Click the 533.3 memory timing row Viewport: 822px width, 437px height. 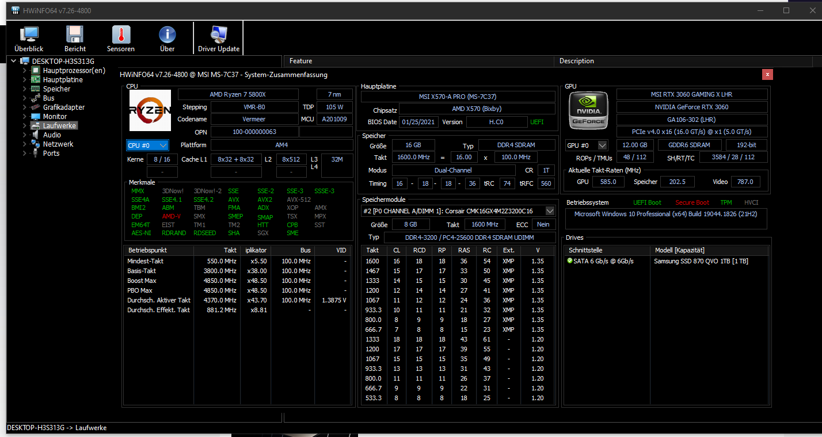pos(458,398)
